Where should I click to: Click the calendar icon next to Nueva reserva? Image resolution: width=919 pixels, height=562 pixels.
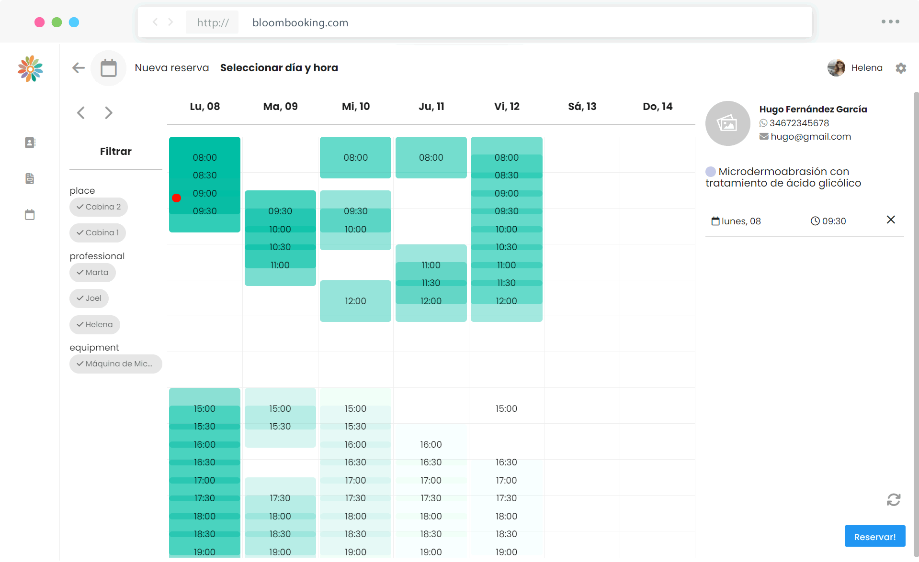point(109,68)
